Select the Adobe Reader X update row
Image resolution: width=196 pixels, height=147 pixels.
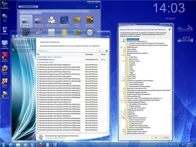pyautogui.click(x=72, y=60)
